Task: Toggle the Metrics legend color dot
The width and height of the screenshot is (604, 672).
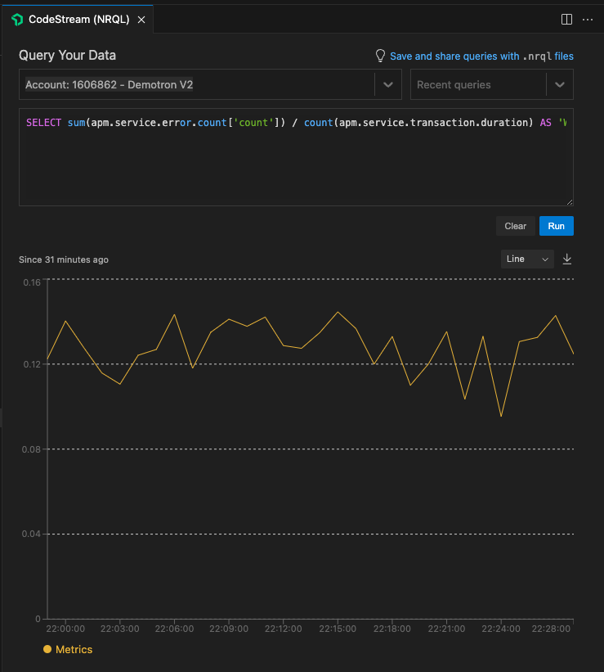Action: (47, 649)
